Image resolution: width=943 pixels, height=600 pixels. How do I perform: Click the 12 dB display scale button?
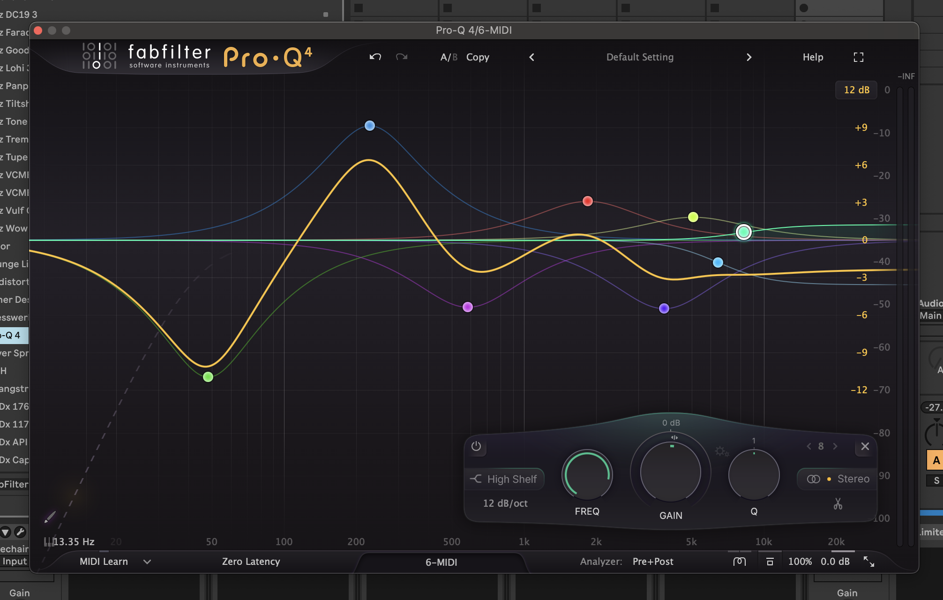(856, 90)
